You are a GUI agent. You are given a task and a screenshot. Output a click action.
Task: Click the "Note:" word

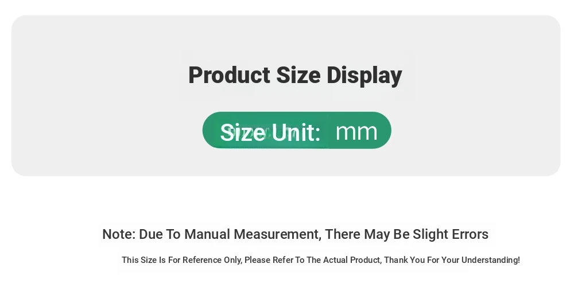pyautogui.click(x=119, y=234)
